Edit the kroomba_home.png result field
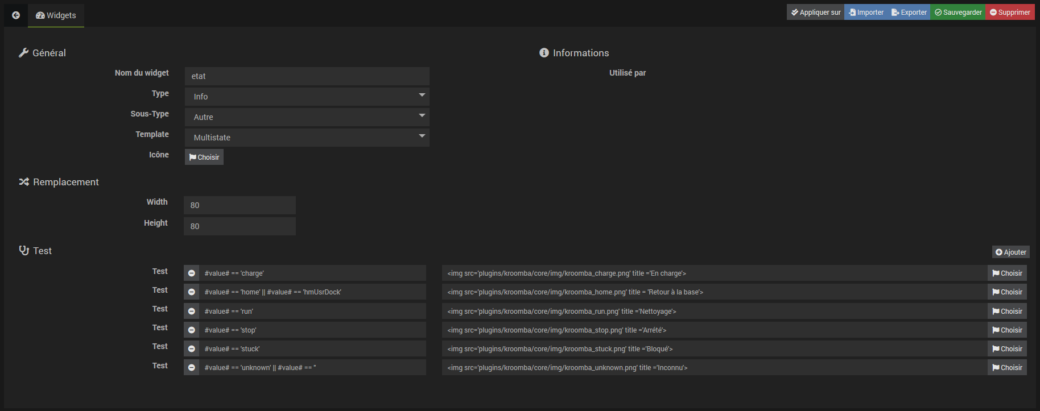This screenshot has height=411, width=1040. pyautogui.click(x=715, y=292)
